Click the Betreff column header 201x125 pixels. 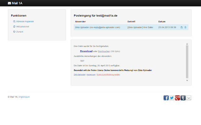click(131, 22)
